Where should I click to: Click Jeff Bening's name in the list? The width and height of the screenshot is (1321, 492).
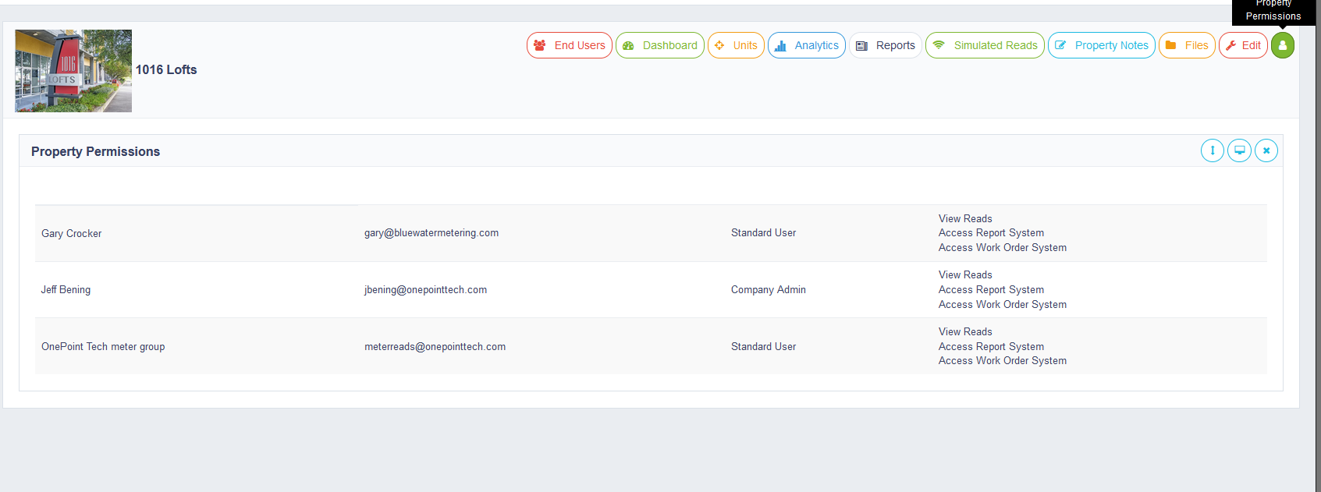pyautogui.click(x=66, y=289)
